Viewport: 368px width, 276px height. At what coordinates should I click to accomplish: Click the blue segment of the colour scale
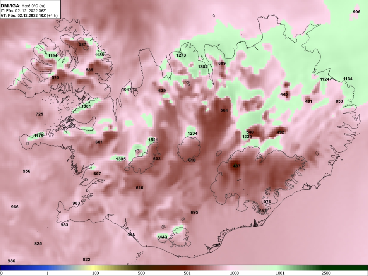point(24,268)
